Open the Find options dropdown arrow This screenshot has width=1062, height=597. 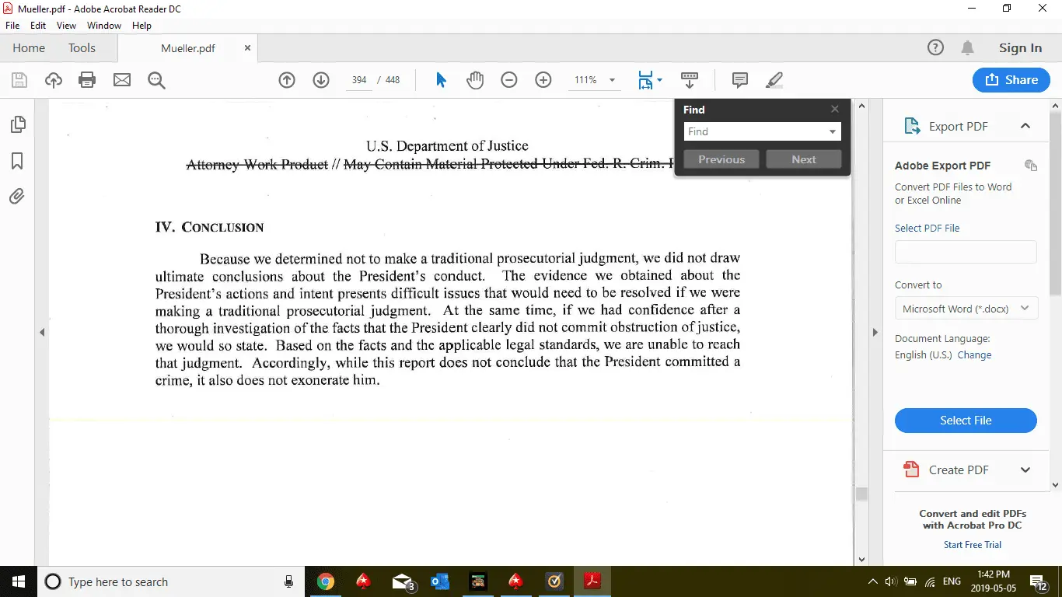tap(833, 132)
